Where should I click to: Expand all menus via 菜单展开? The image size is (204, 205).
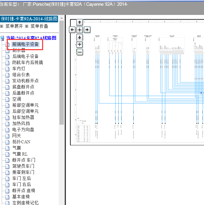[x=14, y=26]
